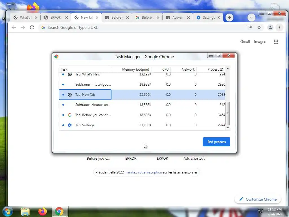
Task: Maximize the Task Manager window
Action: (219, 55)
